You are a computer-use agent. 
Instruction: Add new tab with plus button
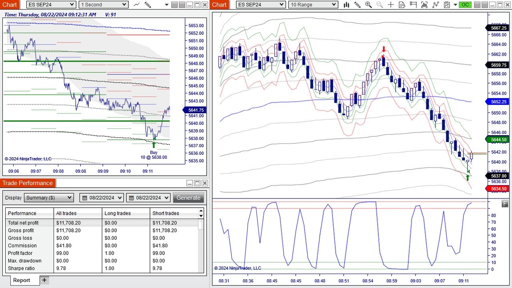coord(44,280)
